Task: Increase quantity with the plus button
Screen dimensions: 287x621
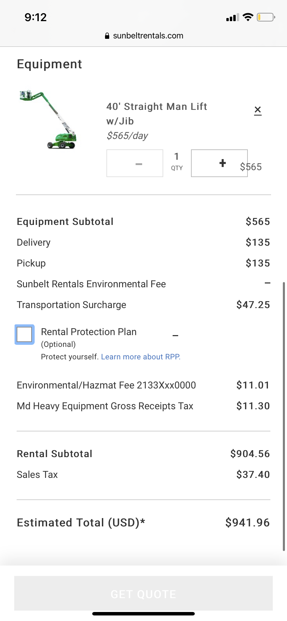Action: [219, 163]
